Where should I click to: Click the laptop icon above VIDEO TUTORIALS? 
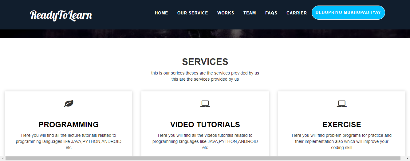tap(205, 104)
